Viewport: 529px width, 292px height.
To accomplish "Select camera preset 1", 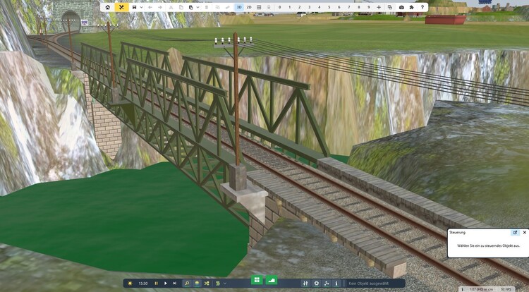I will (289, 7).
